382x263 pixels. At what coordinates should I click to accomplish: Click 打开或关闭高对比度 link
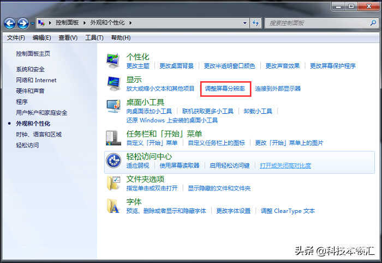click(x=285, y=166)
